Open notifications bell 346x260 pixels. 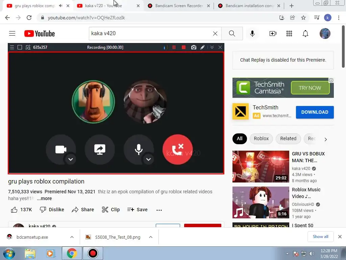[305, 34]
